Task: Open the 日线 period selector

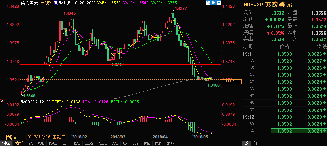Action: pos(9,137)
